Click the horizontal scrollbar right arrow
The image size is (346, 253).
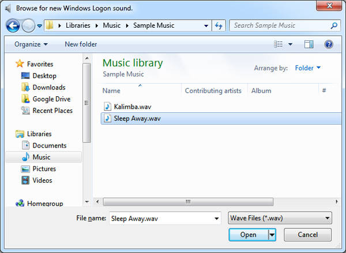tap(337, 201)
